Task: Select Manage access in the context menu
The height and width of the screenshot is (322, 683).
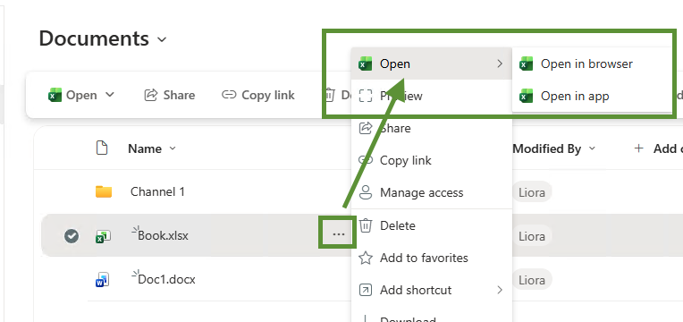Action: (x=431, y=192)
